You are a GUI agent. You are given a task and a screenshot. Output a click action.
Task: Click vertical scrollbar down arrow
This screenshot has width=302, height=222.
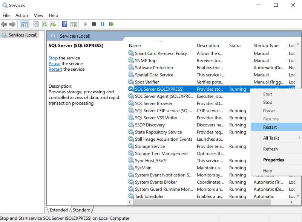pos(298,196)
